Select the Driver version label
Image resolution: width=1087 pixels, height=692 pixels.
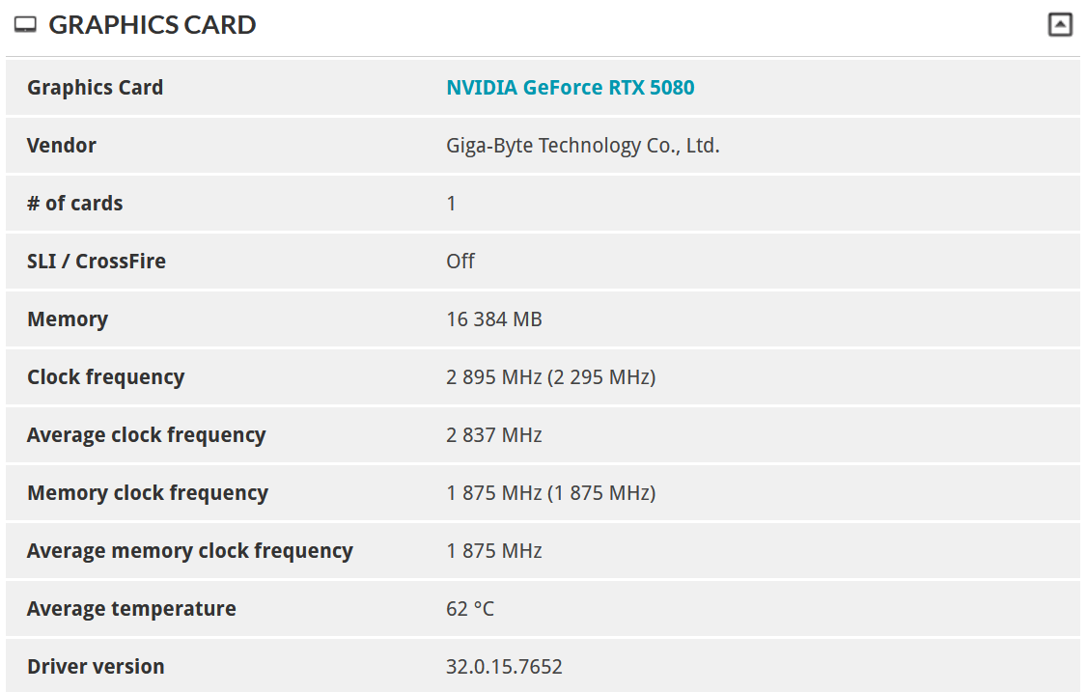tap(96, 667)
